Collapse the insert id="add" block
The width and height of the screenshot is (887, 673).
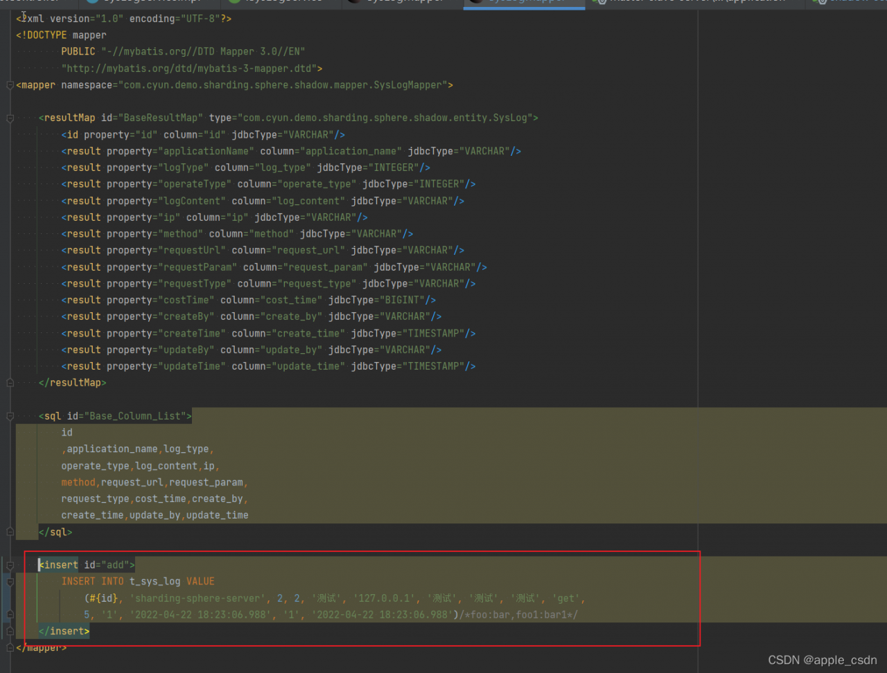click(x=10, y=565)
